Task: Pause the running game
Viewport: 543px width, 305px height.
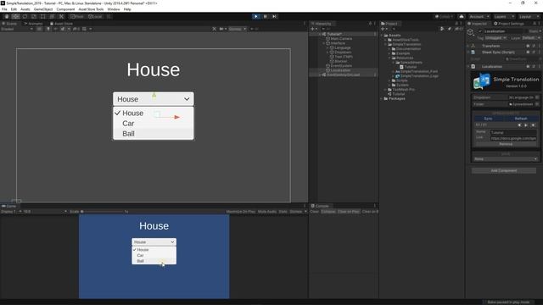Action: coord(266,16)
